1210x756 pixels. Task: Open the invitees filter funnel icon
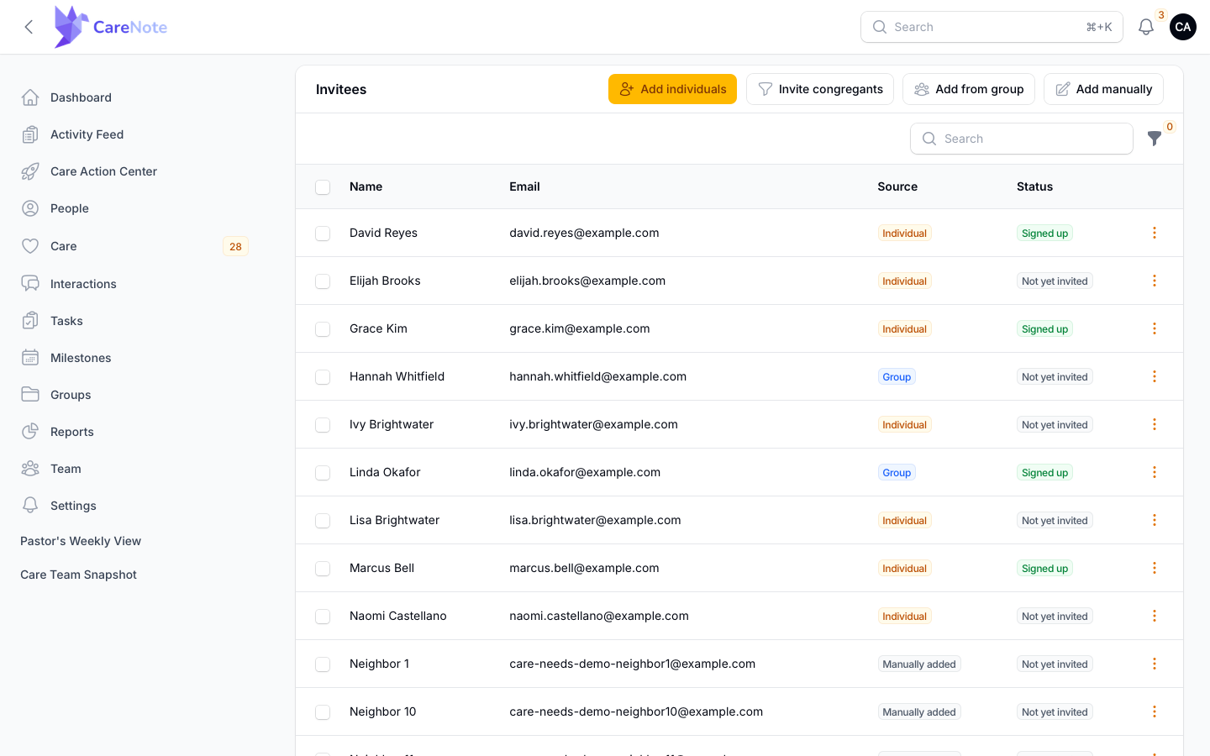[1155, 139]
